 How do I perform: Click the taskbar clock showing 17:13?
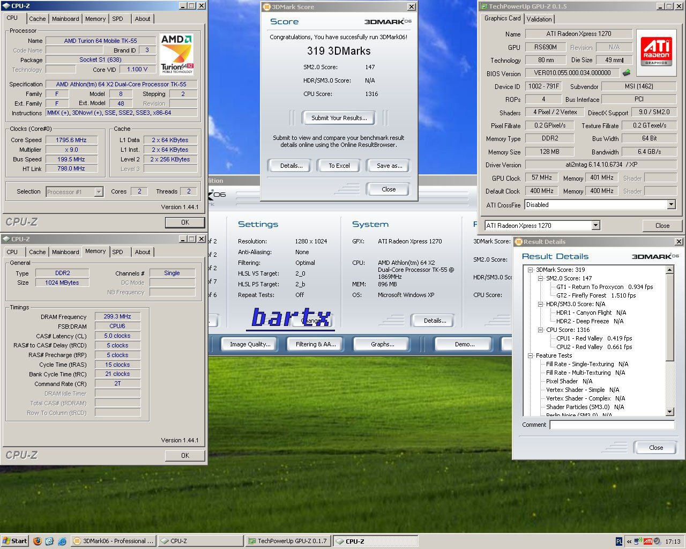[673, 541]
